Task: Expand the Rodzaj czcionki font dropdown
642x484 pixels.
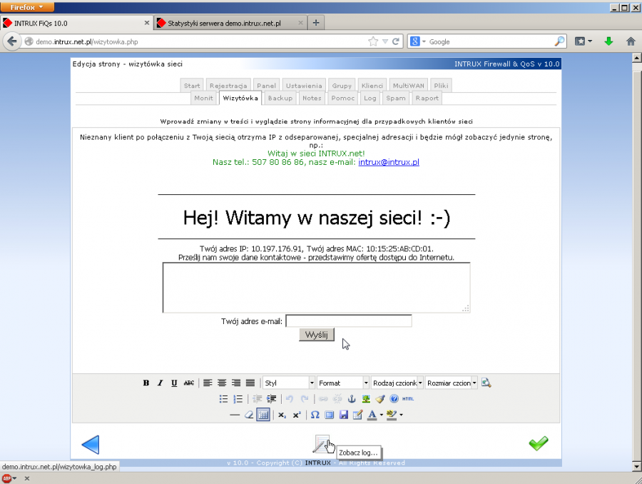Action: coord(397,383)
